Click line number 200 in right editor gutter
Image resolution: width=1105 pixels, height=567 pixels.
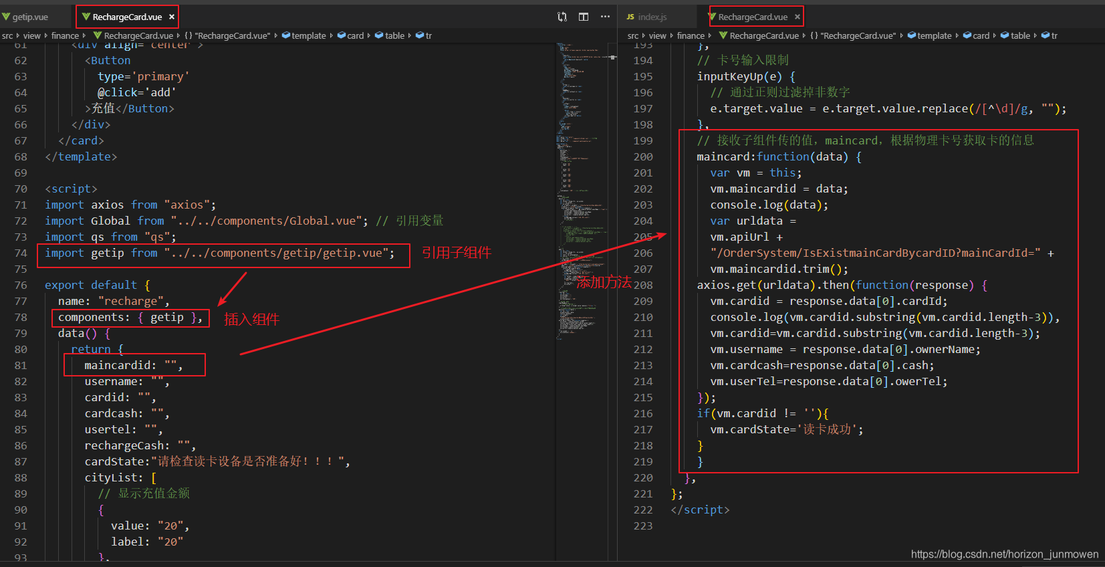coord(643,156)
